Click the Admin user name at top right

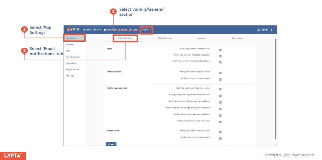264,30
